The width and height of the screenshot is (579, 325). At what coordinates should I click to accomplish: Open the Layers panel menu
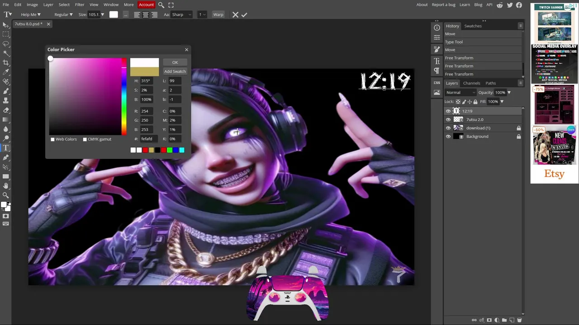pyautogui.click(x=521, y=83)
